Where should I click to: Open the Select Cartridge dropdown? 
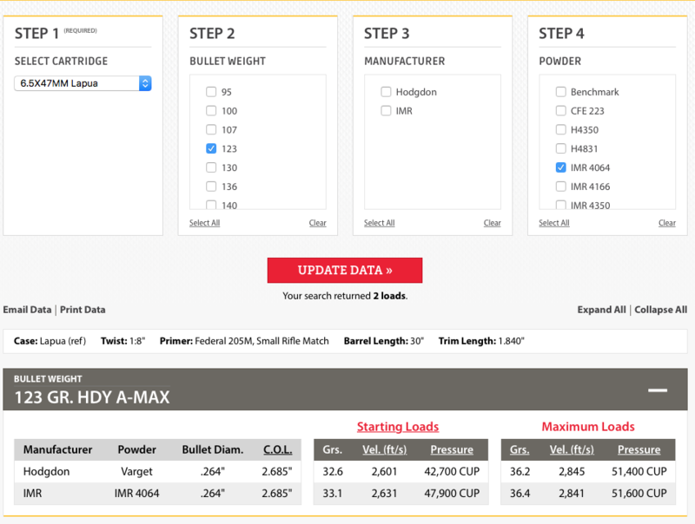pyautogui.click(x=83, y=83)
